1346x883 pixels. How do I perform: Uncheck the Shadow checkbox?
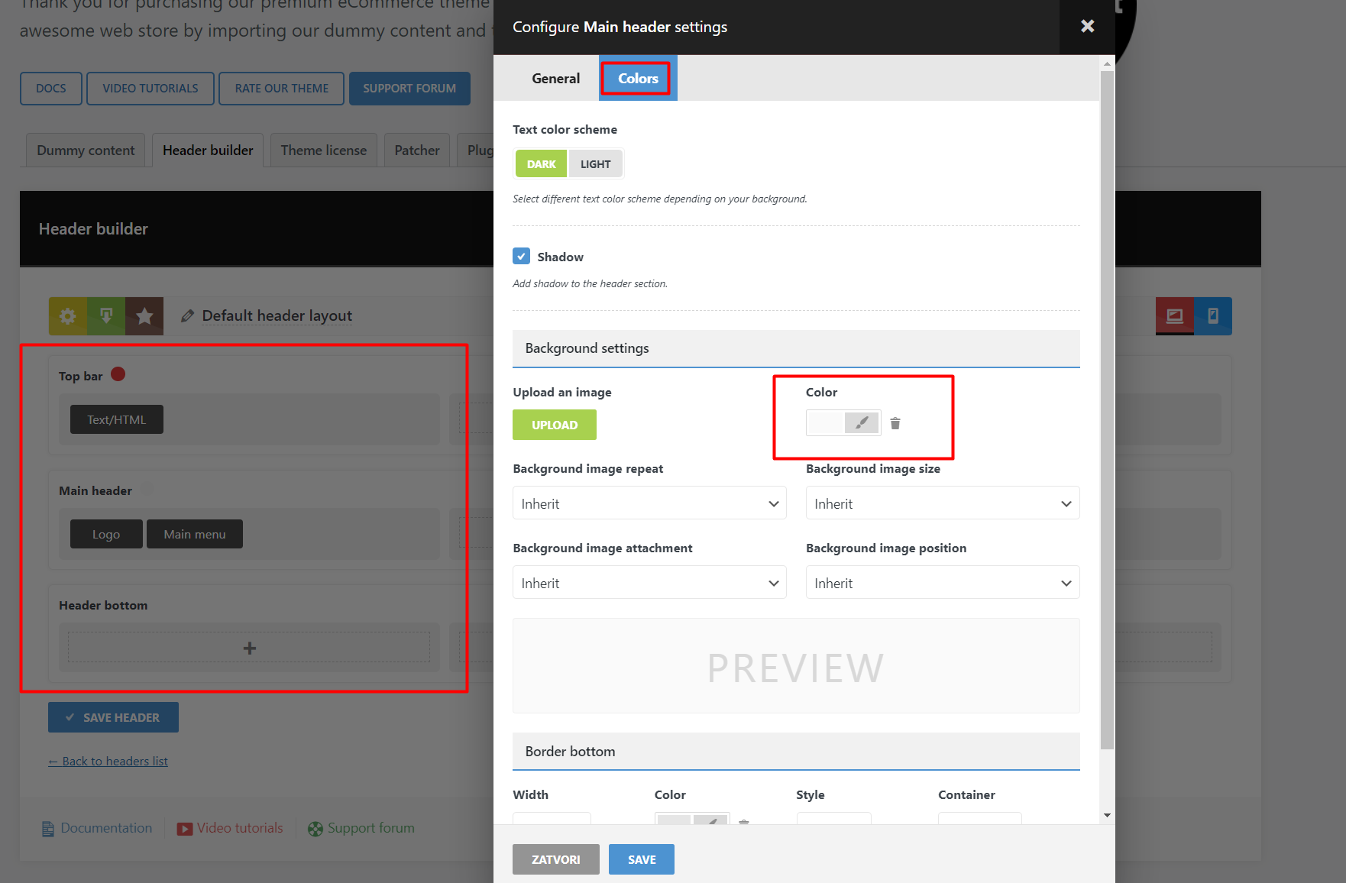[x=521, y=256]
